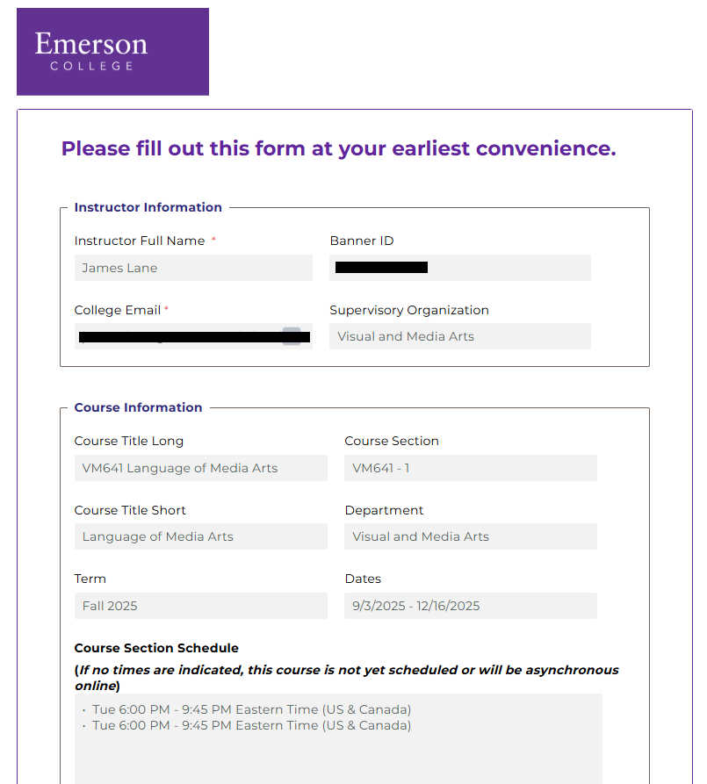Click the College Email input field
The width and height of the screenshot is (707, 784).
pos(193,336)
